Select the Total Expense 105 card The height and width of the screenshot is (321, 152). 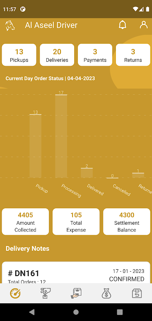point(76,221)
